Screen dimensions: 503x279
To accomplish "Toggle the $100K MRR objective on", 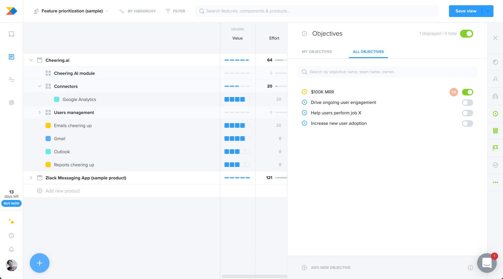I will pos(467,92).
